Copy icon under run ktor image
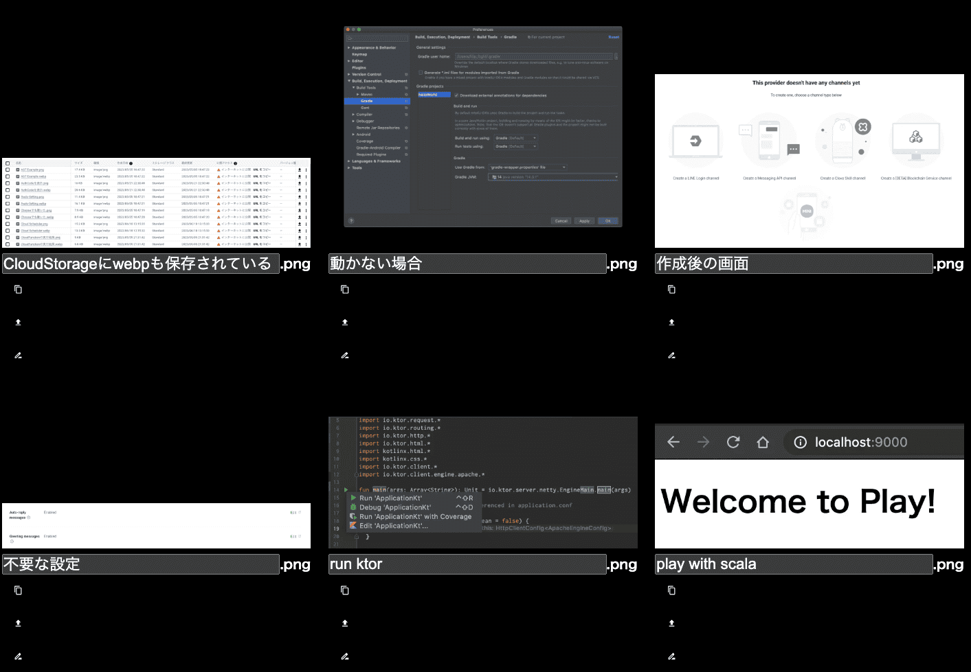Image resolution: width=971 pixels, height=672 pixels. (x=345, y=590)
